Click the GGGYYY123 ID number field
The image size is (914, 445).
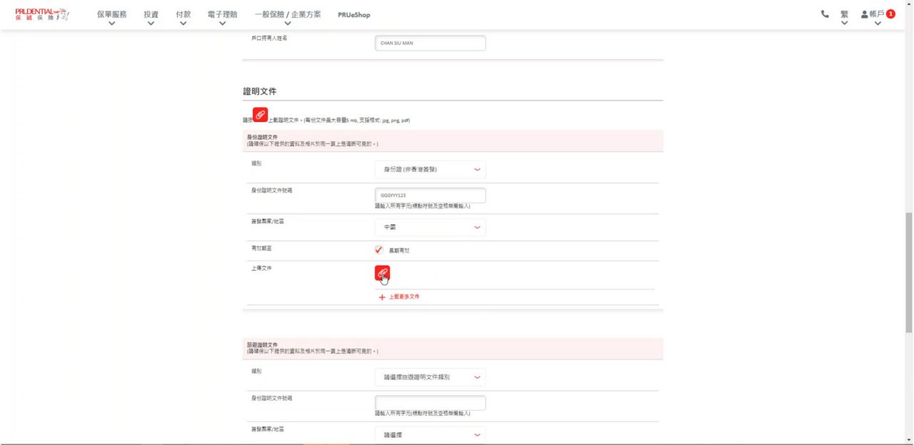[x=430, y=195]
